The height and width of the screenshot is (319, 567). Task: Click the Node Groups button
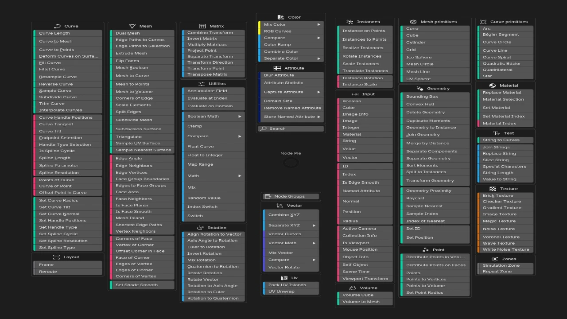click(291, 196)
